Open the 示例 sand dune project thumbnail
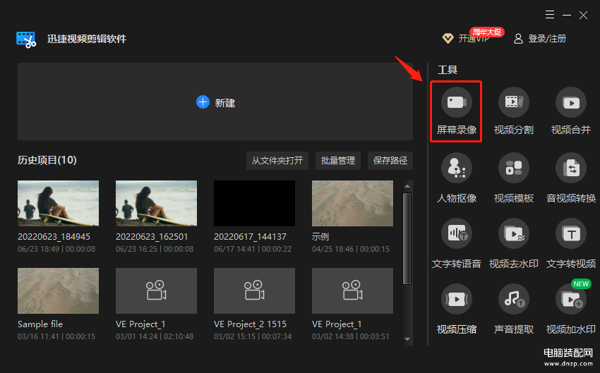The width and height of the screenshot is (600, 373). click(x=352, y=203)
